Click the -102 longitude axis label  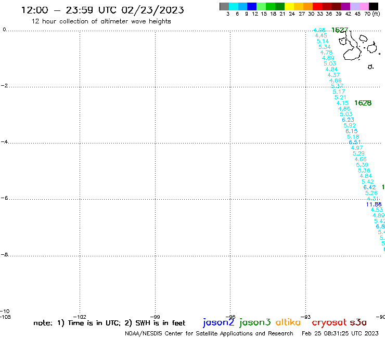click(80, 317)
